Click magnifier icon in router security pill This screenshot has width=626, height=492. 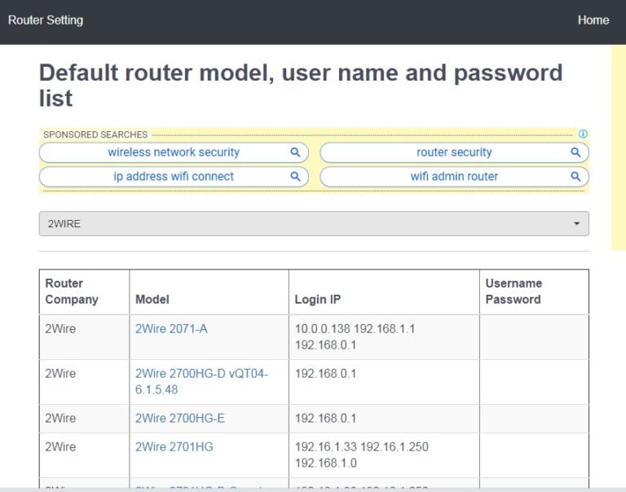[x=575, y=152]
